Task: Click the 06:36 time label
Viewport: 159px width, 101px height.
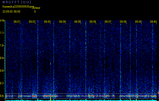Action: (x=93, y=21)
